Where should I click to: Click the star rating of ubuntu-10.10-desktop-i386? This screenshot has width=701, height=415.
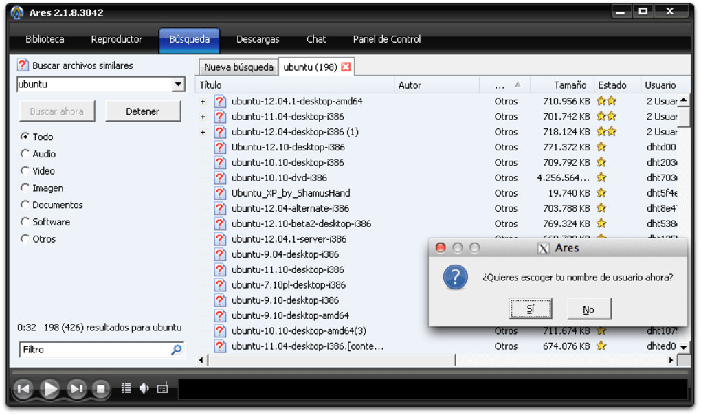[x=601, y=162]
